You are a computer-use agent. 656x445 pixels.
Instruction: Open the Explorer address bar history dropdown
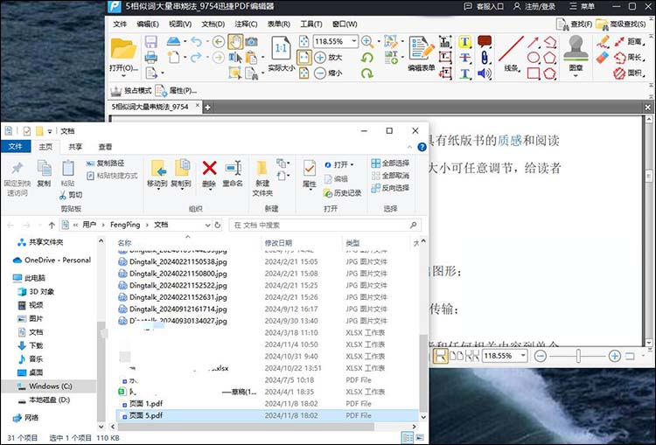207,225
